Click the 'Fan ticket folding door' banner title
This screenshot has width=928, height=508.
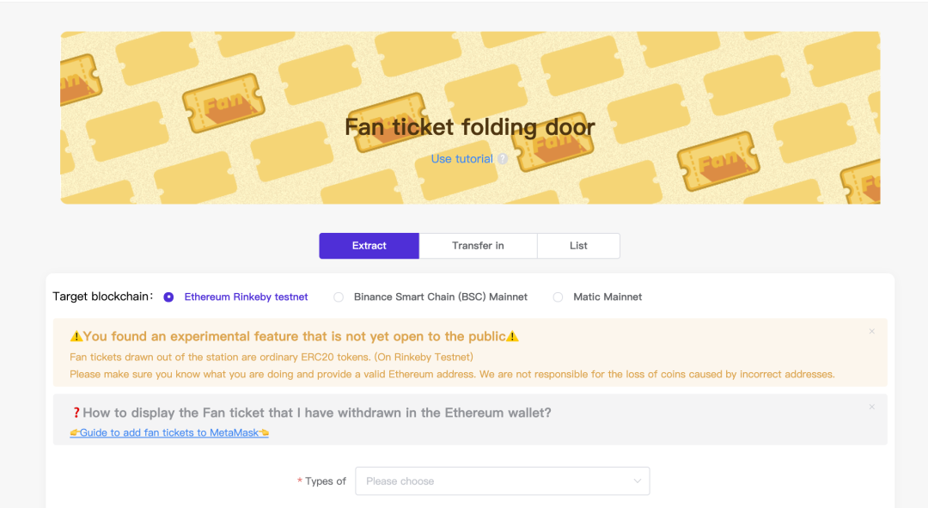click(x=469, y=127)
